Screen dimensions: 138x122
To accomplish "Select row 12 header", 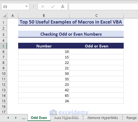I will point(3,85).
